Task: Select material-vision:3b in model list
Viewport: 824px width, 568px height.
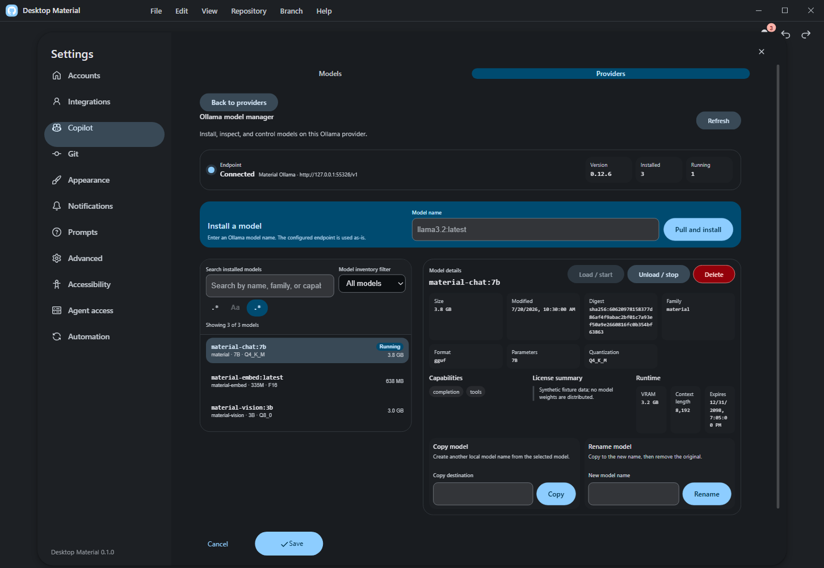Action: click(x=307, y=411)
